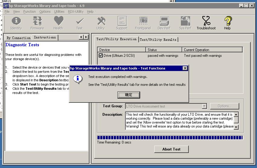Click the Health heart icon
The image size is (257, 168).
click(x=58, y=23)
